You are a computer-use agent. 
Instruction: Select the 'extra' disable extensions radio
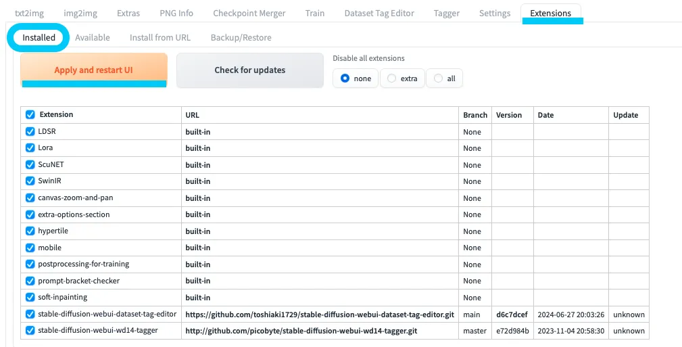(x=392, y=78)
